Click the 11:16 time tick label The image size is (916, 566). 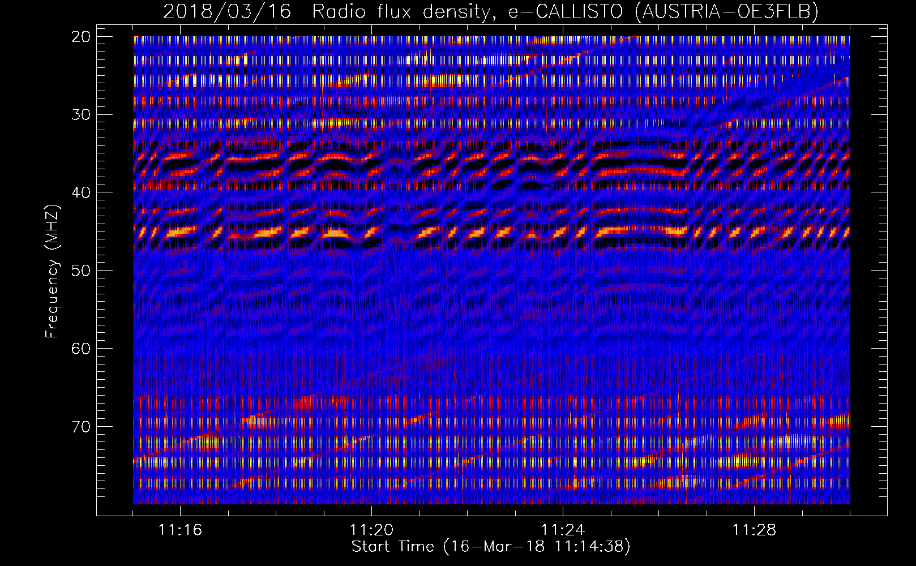(180, 530)
